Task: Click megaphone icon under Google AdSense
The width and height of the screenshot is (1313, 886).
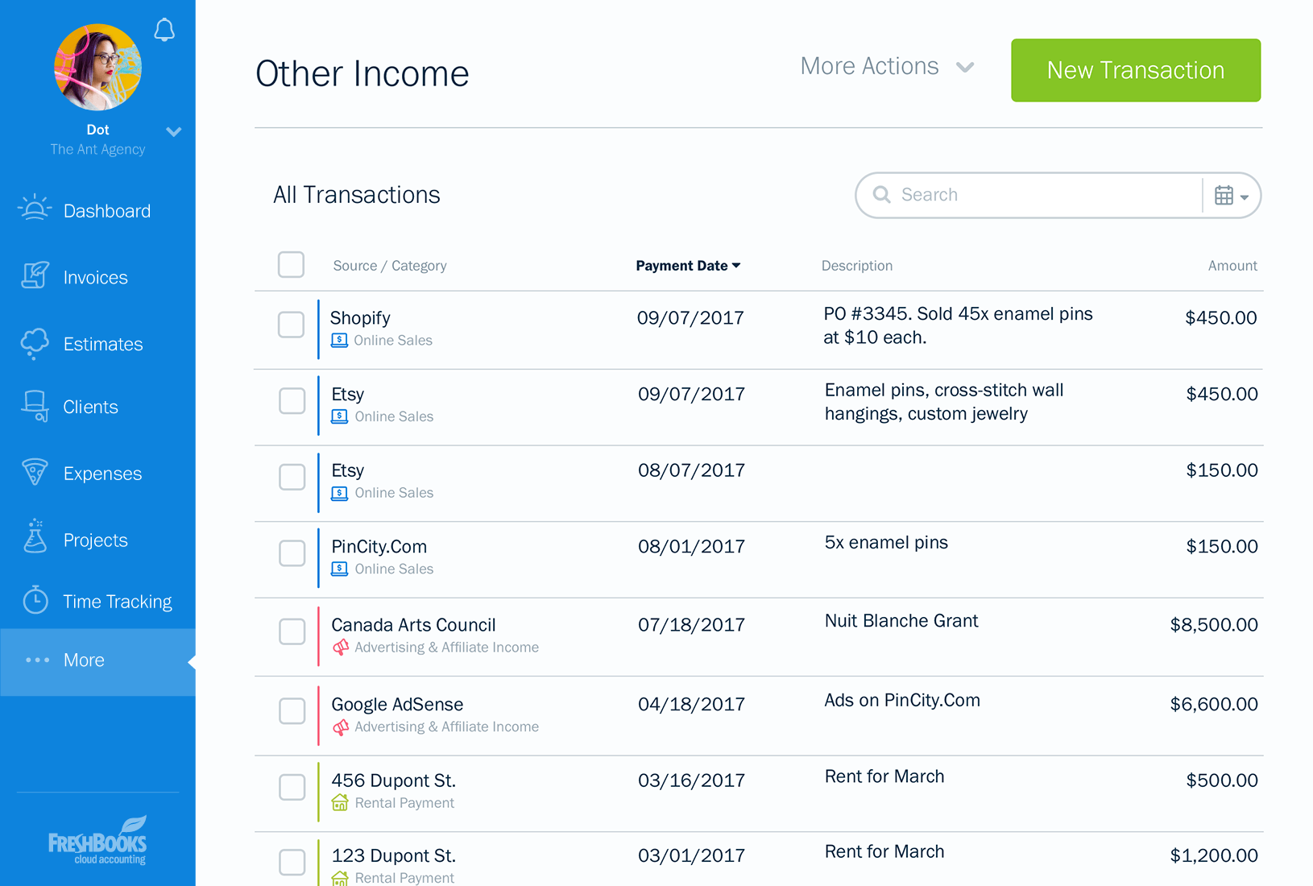Action: 341,727
